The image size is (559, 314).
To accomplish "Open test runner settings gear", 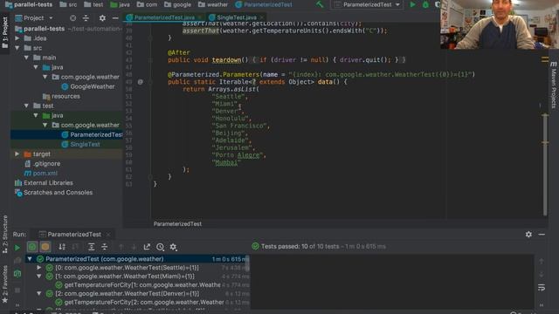I will [173, 247].
